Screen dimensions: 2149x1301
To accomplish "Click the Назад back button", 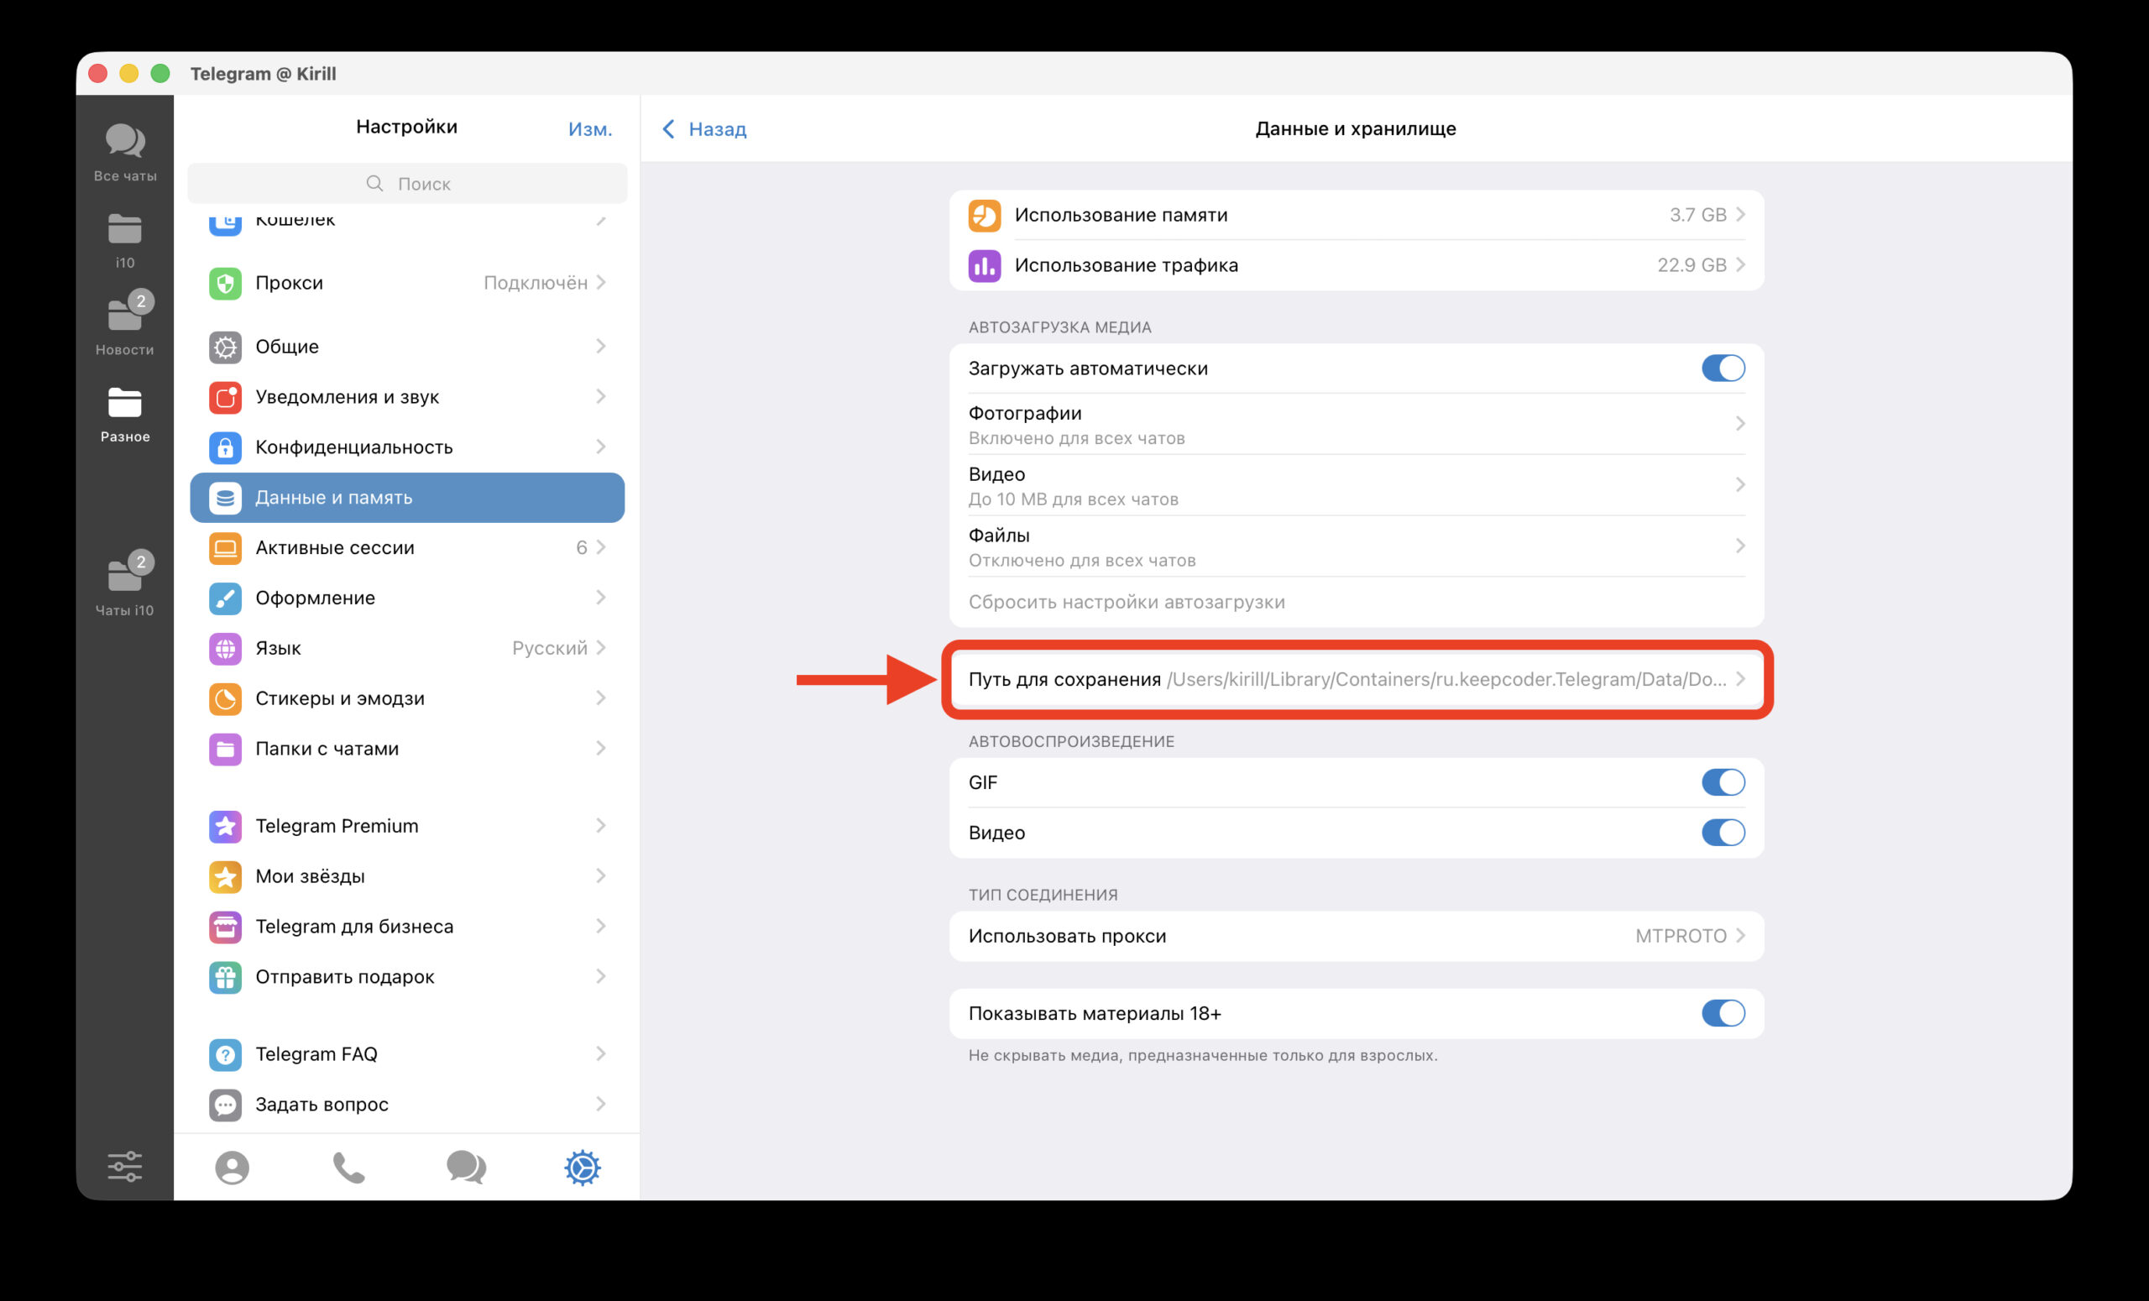I will (704, 128).
